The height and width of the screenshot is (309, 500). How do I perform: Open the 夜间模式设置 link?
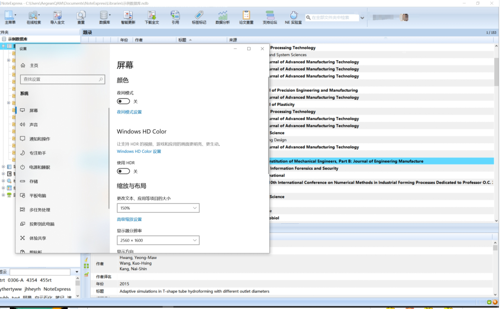tap(129, 112)
